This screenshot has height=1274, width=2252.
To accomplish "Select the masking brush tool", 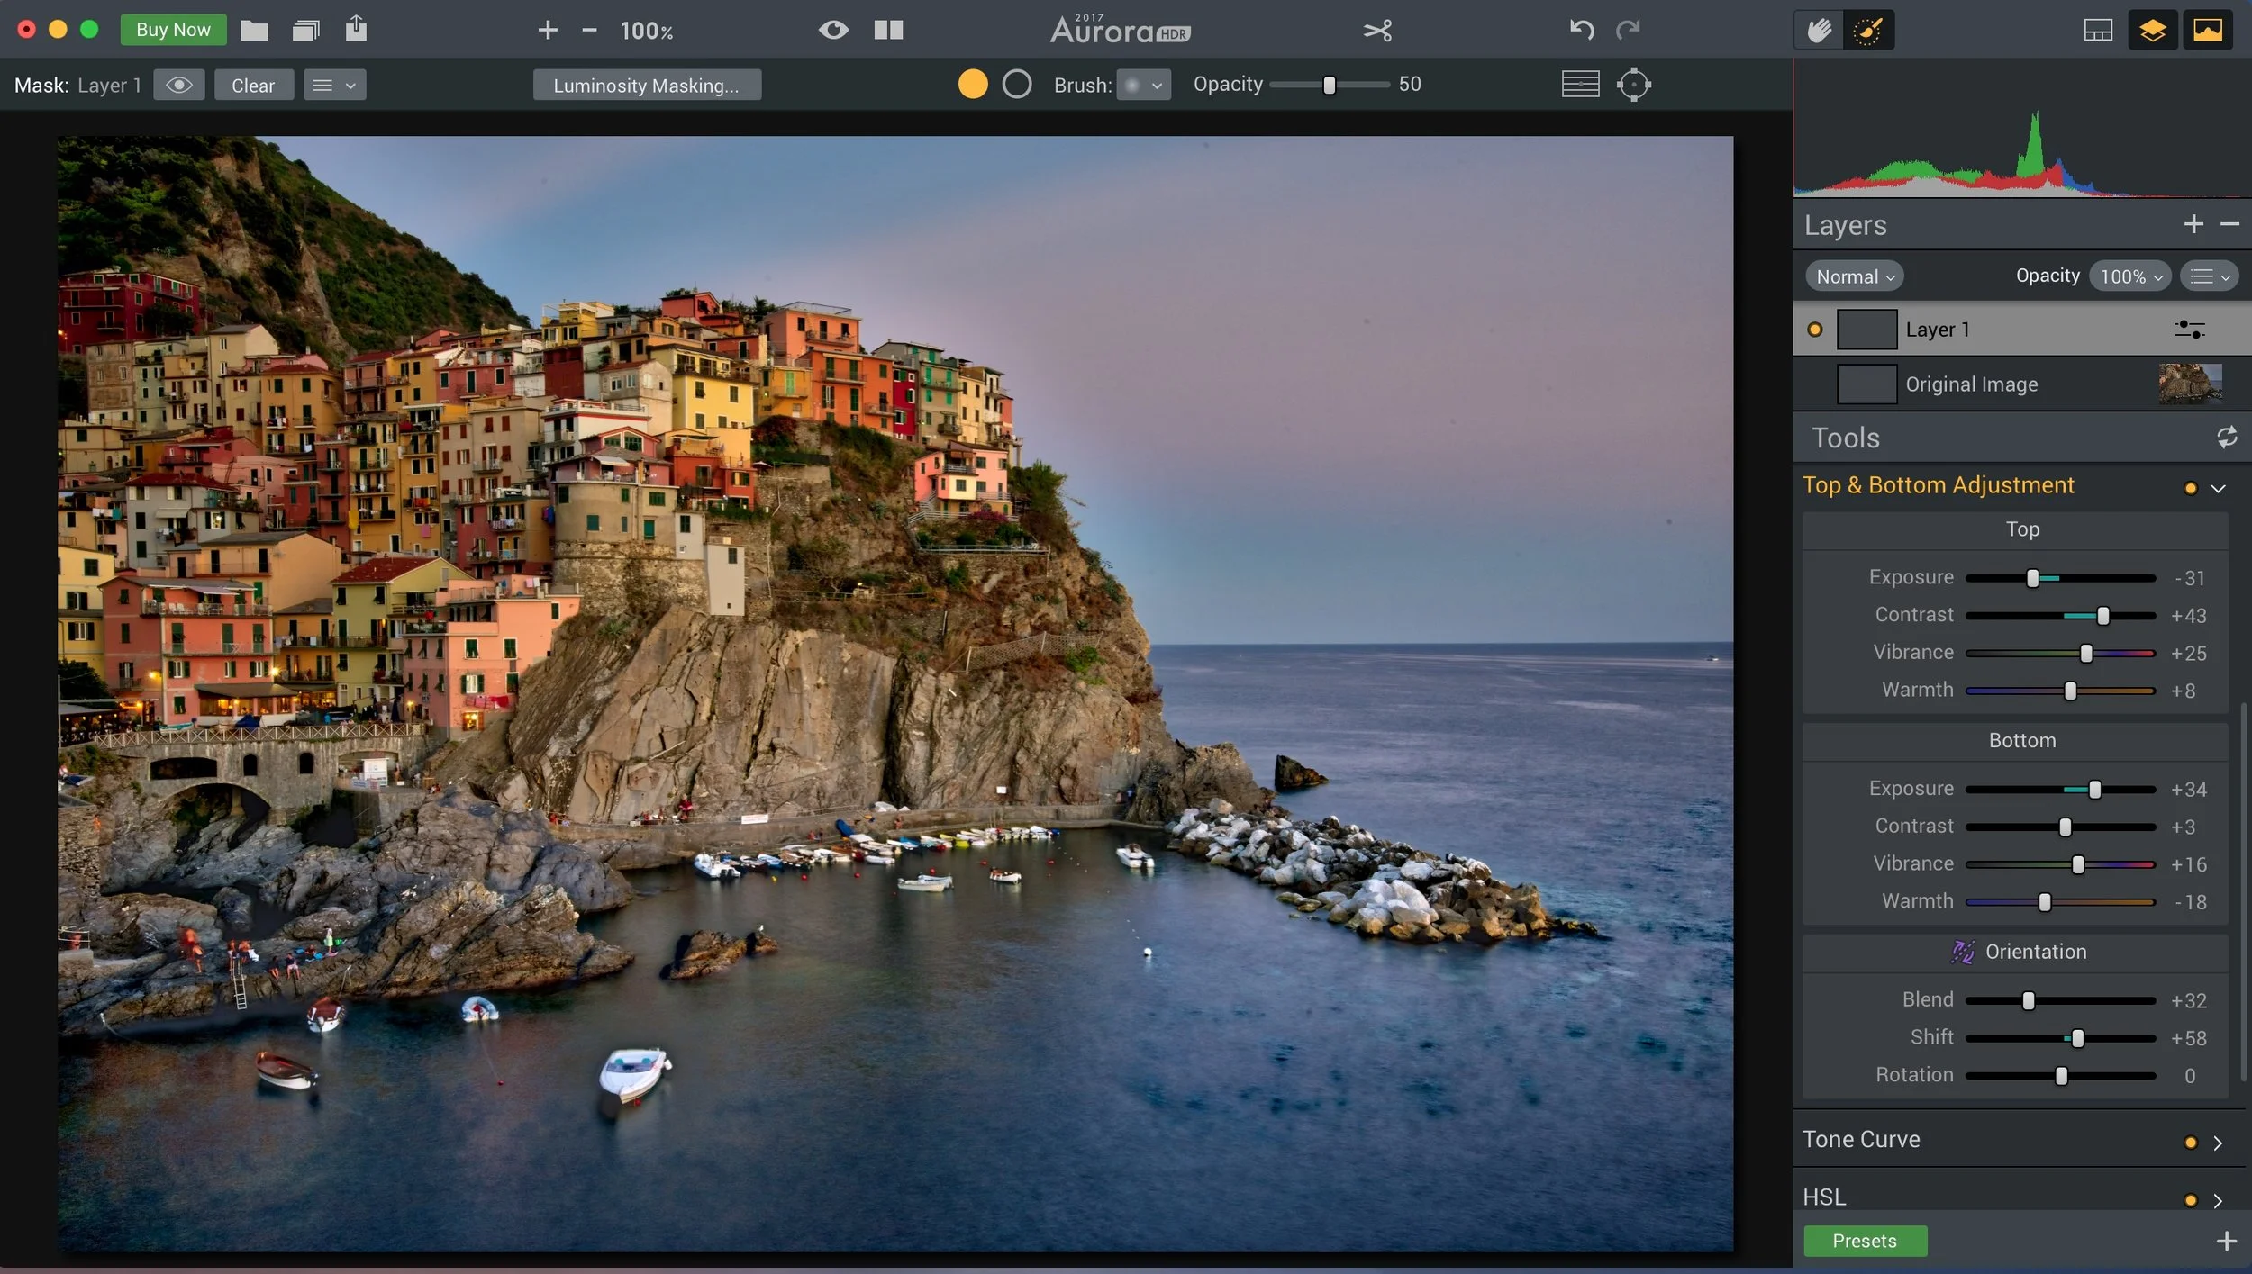I will [1867, 31].
